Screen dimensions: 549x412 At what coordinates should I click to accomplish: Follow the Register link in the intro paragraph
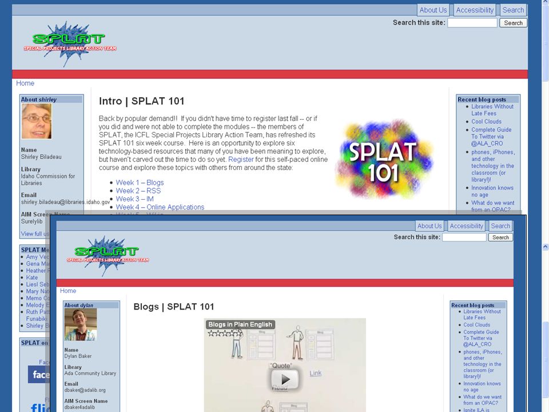point(241,160)
